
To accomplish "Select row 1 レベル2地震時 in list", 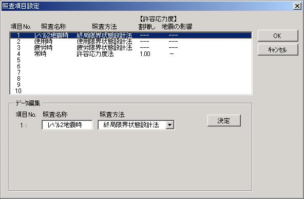I will (131, 35).
